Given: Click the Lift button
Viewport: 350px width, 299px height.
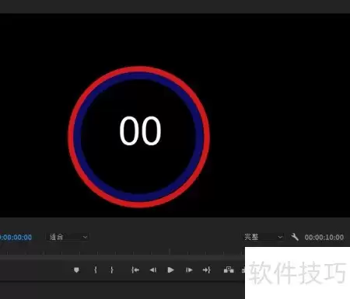Looking at the screenshot, I should coord(229,269).
